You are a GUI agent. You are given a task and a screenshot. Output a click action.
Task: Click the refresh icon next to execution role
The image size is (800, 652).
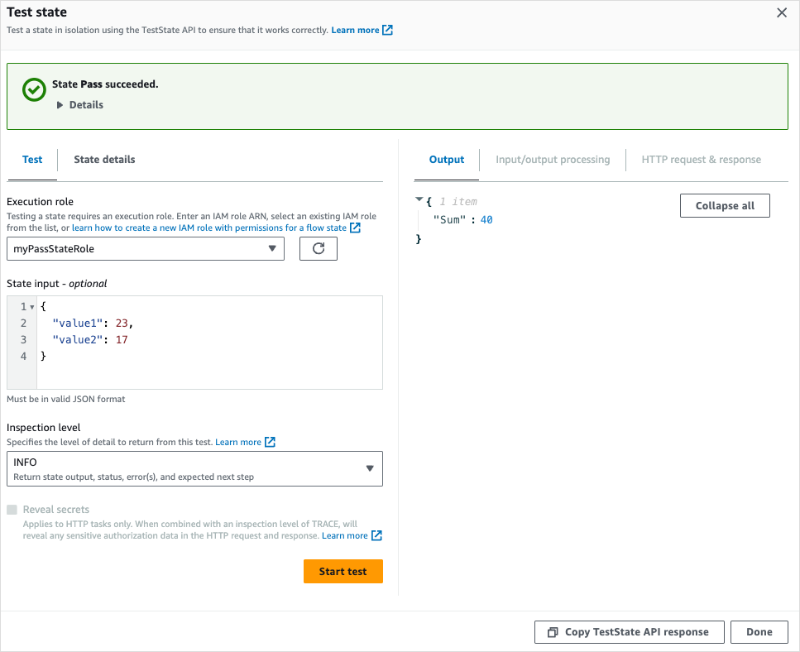point(318,248)
